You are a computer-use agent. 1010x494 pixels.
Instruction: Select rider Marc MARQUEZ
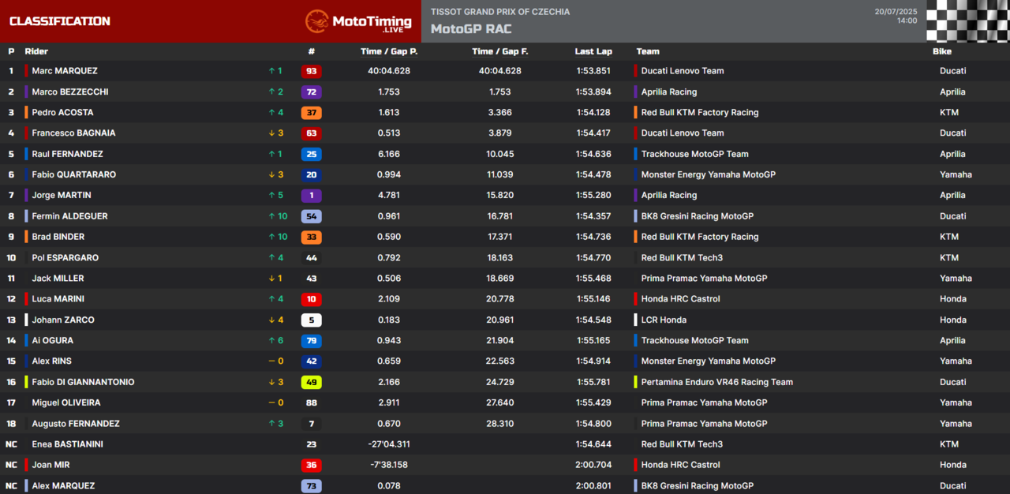coord(65,71)
